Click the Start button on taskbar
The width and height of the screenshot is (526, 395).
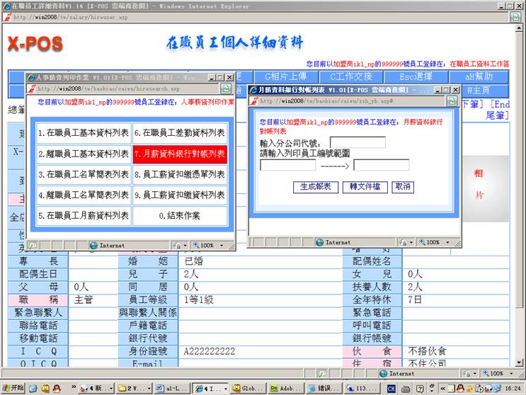pos(13,388)
